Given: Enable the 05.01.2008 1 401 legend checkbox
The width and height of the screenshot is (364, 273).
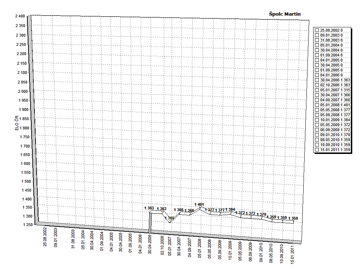Looking at the screenshot, I should coord(317,105).
